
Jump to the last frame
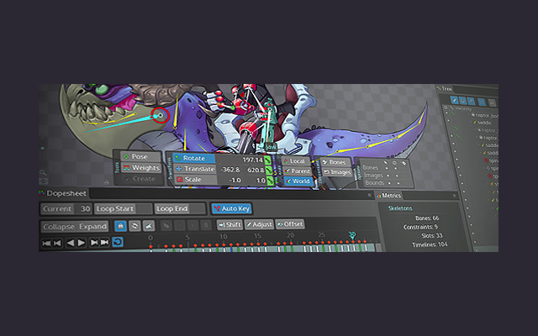point(104,243)
